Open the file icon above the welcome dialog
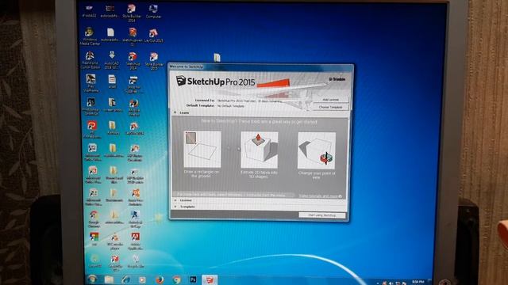Viewport: 508px width, 285px height. (217, 58)
